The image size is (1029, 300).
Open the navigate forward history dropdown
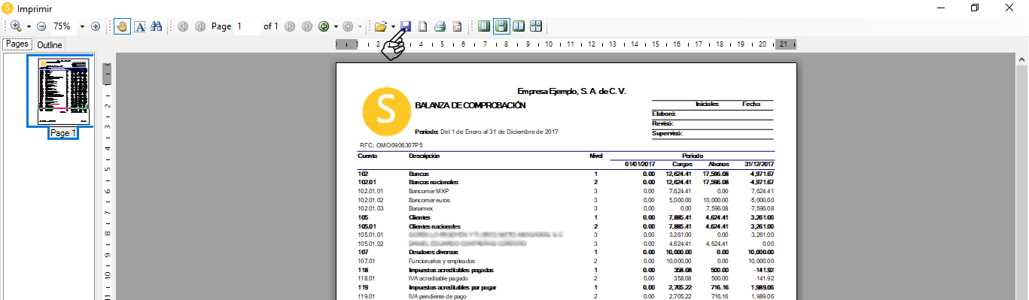(360, 26)
